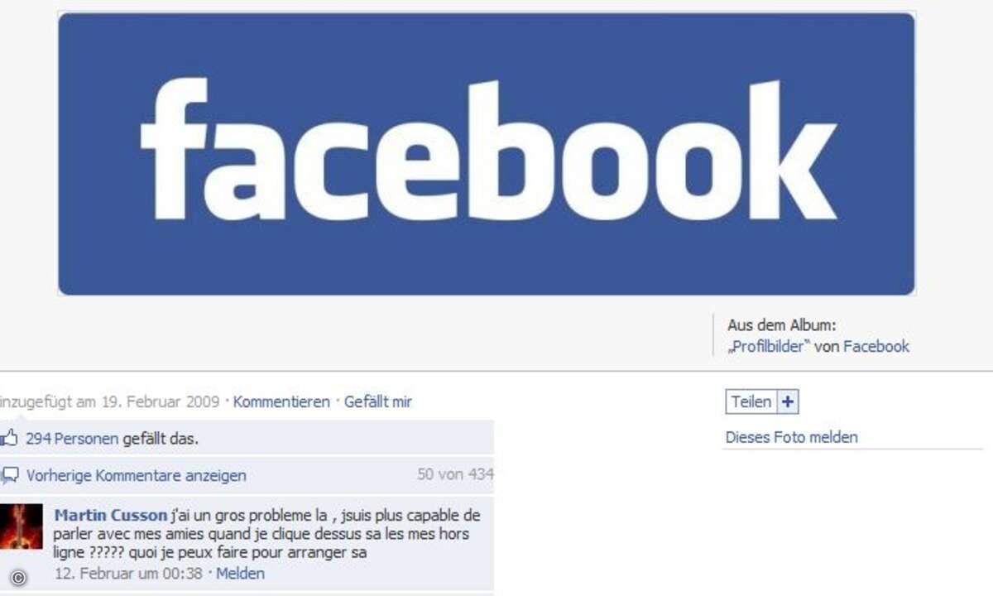Click the plus icon beside Teilen
Image resolution: width=993 pixels, height=596 pixels.
click(x=788, y=402)
